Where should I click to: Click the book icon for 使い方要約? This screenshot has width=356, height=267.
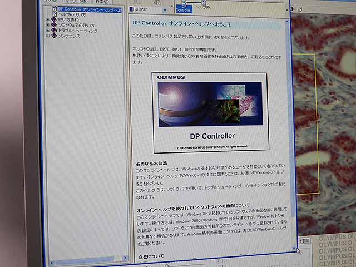54,19
